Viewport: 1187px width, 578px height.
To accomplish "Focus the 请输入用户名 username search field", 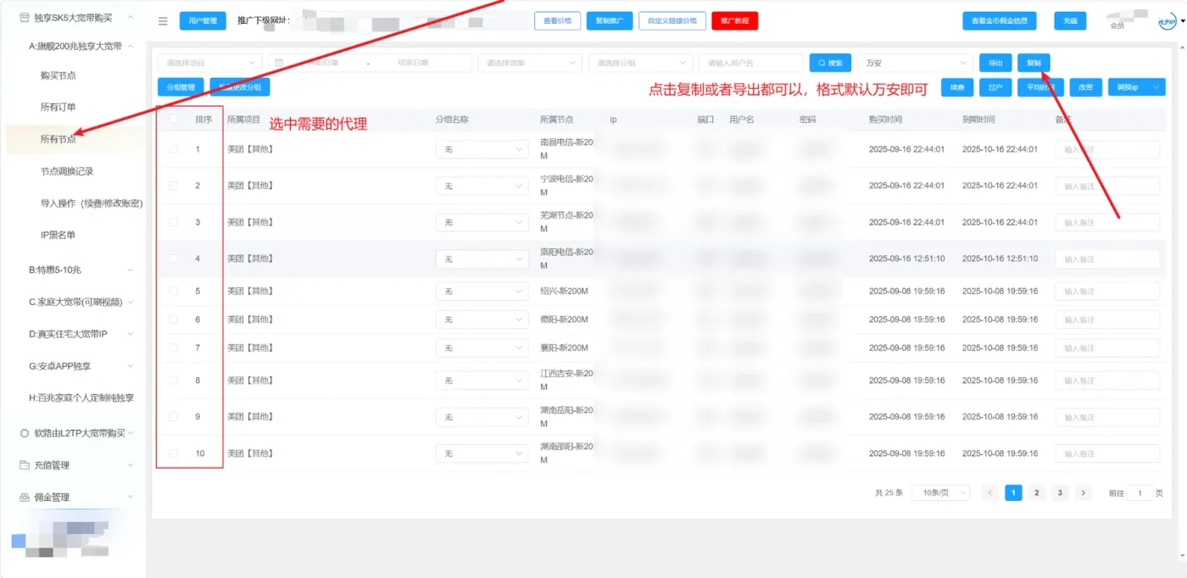I will (x=750, y=63).
